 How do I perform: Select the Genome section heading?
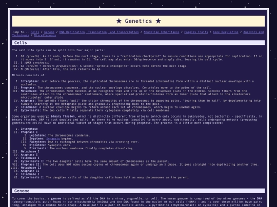138,191
